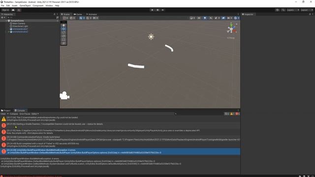Viewport: 315px width, 177px height.
Task: Click the Console Clear button
Action: 3,114
